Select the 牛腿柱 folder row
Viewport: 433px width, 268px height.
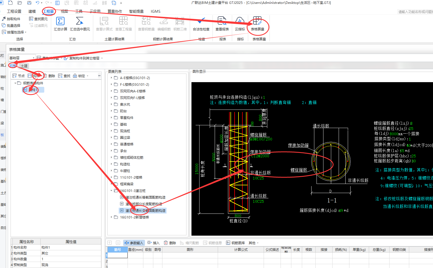(x=125, y=171)
